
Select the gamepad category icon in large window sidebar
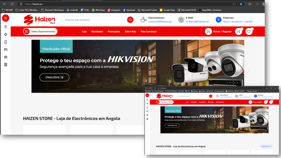6,49
